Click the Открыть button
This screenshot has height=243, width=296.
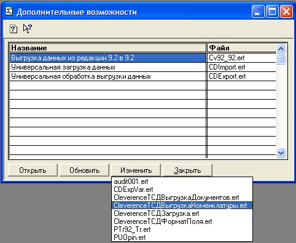(33, 170)
